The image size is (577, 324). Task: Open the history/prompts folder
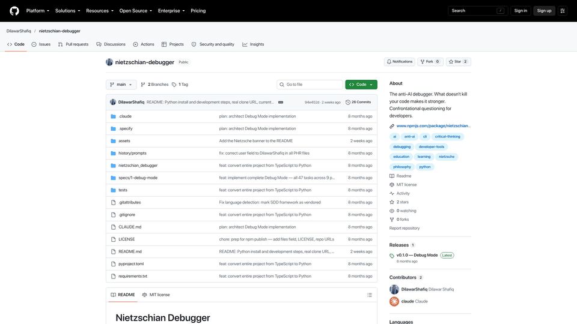[132, 153]
